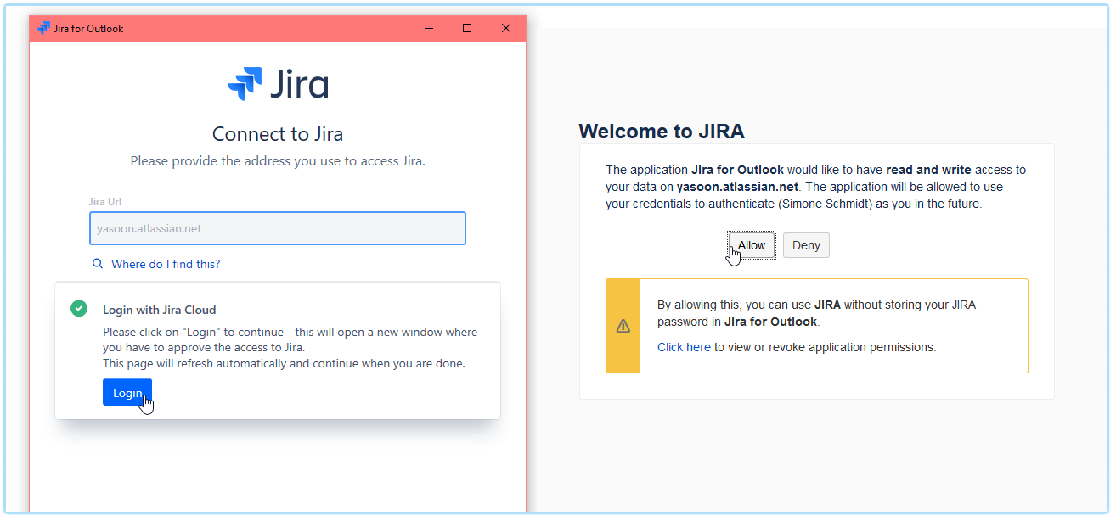The width and height of the screenshot is (1116, 521).
Task: Click the large Jira logo
Action: (278, 85)
